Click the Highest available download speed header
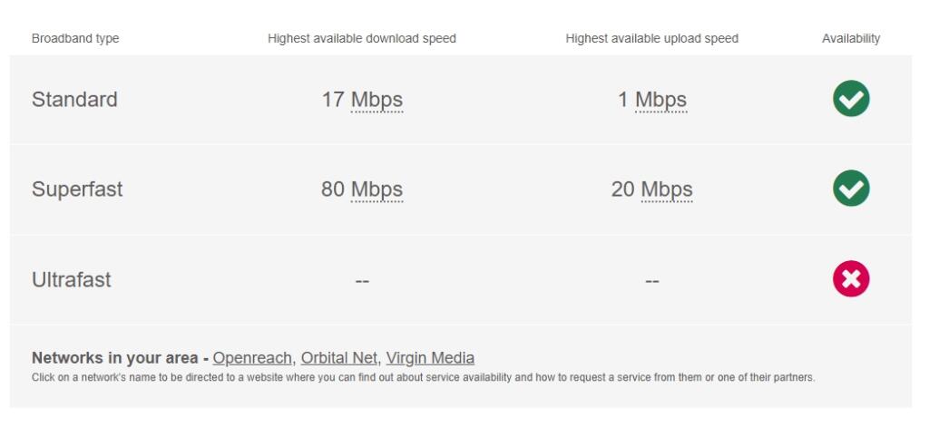 (362, 38)
